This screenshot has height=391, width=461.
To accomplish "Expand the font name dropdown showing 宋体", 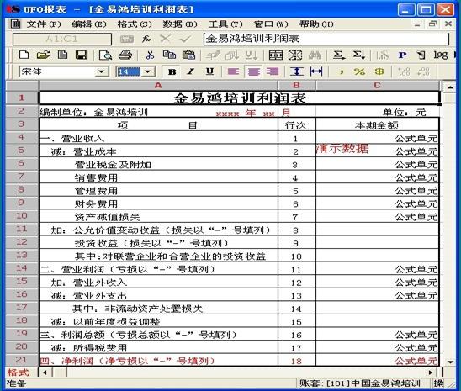I will (x=102, y=71).
